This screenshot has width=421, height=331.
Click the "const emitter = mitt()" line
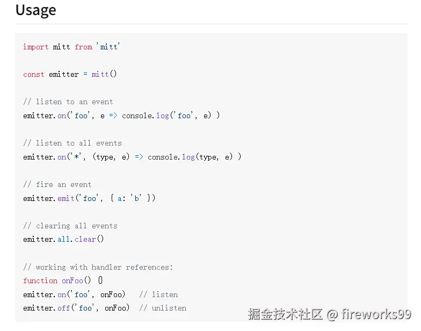pyautogui.click(x=70, y=74)
